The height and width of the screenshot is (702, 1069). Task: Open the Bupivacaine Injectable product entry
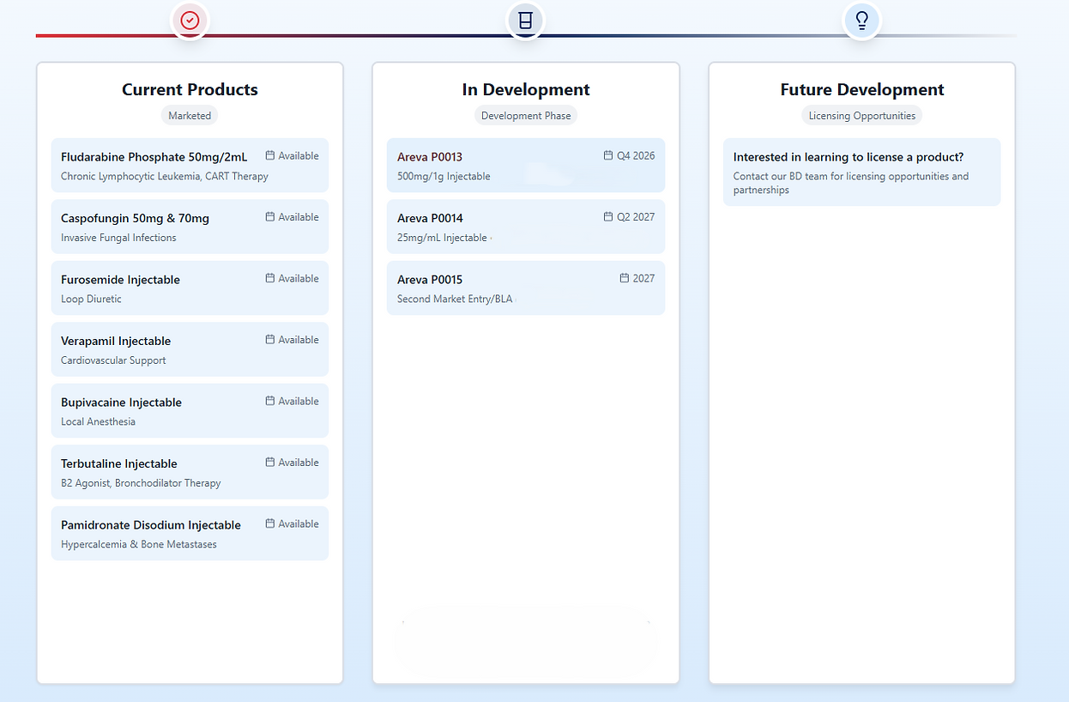tap(190, 410)
